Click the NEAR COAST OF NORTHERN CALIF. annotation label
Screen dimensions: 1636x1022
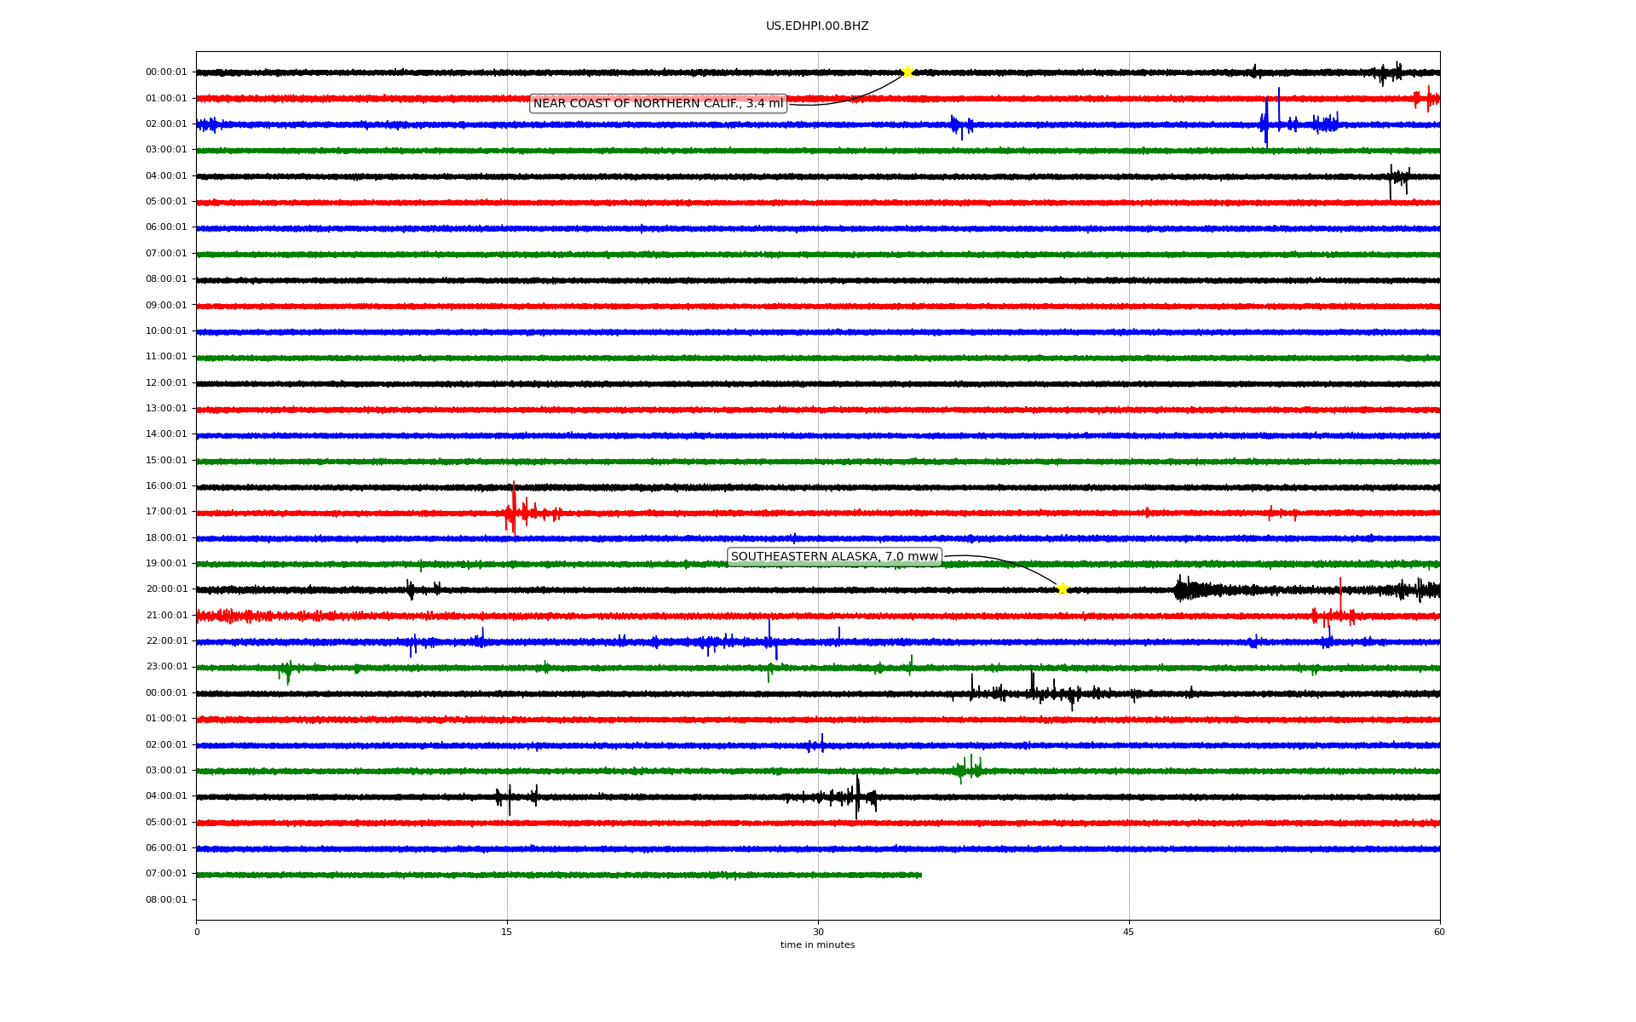tap(658, 104)
